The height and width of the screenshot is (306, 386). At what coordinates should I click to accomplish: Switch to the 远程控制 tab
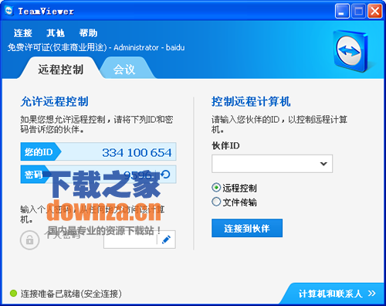pos(60,68)
